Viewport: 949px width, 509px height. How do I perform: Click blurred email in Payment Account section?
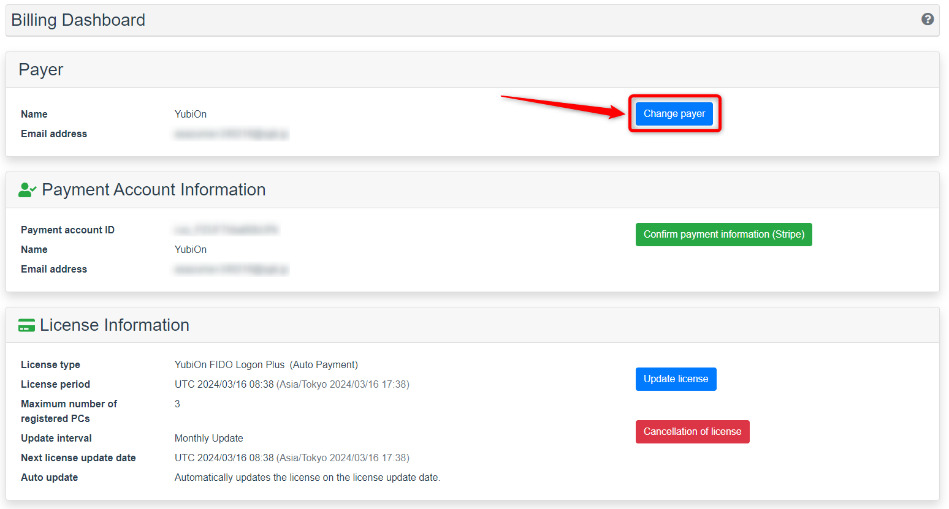pos(231,270)
